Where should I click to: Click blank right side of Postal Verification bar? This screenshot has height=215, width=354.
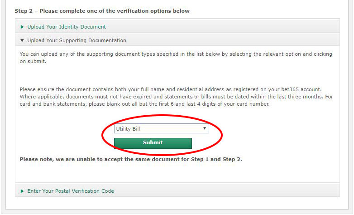pyautogui.click(x=249, y=191)
